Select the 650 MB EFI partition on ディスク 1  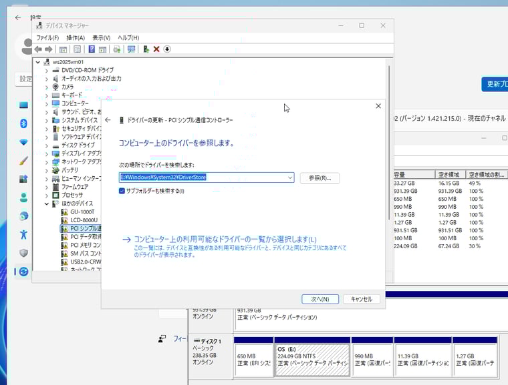(253, 360)
